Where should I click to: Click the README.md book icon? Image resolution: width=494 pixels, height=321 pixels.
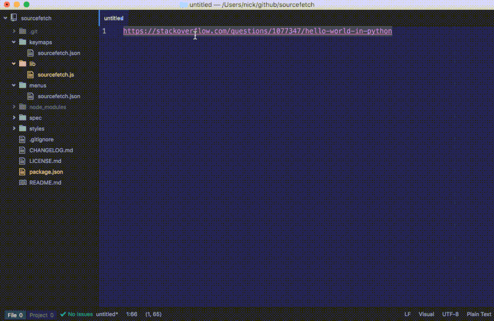pos(23,183)
